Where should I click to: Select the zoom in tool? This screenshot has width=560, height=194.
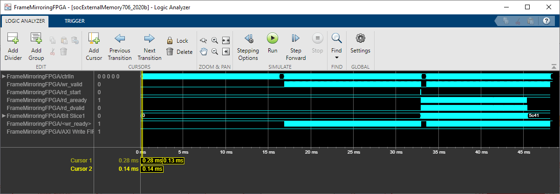coord(215,40)
